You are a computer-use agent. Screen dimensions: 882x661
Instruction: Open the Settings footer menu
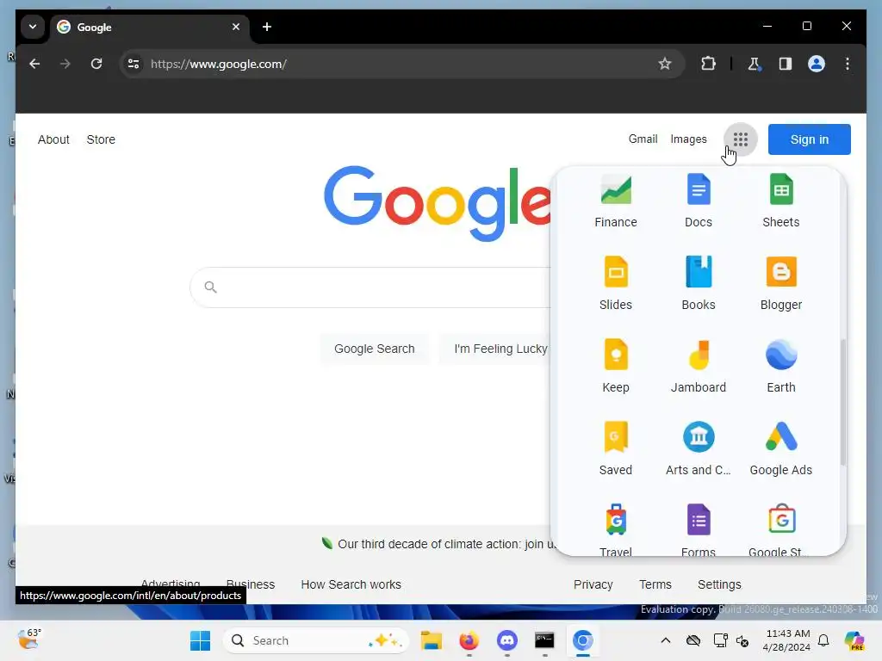pos(719,584)
